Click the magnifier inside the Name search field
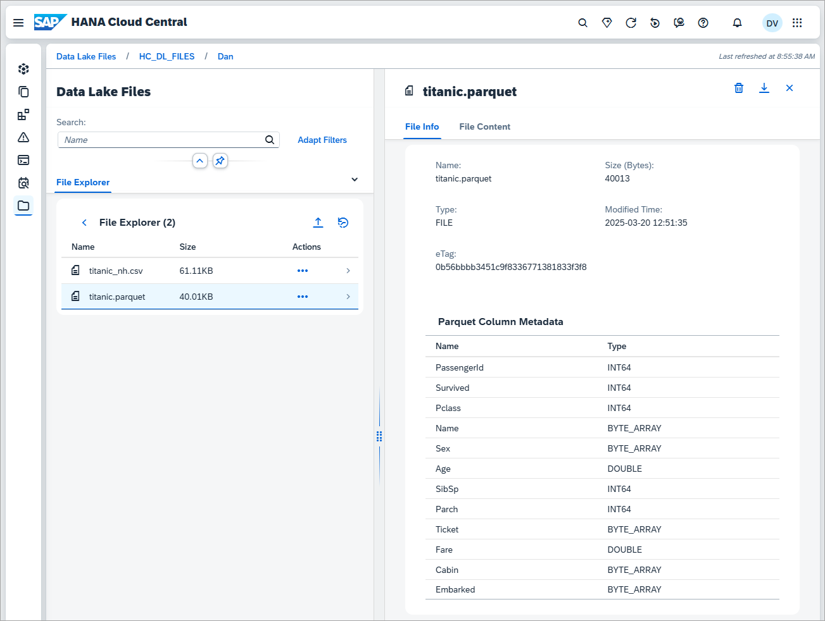Viewport: 825px width, 621px height. coord(270,140)
